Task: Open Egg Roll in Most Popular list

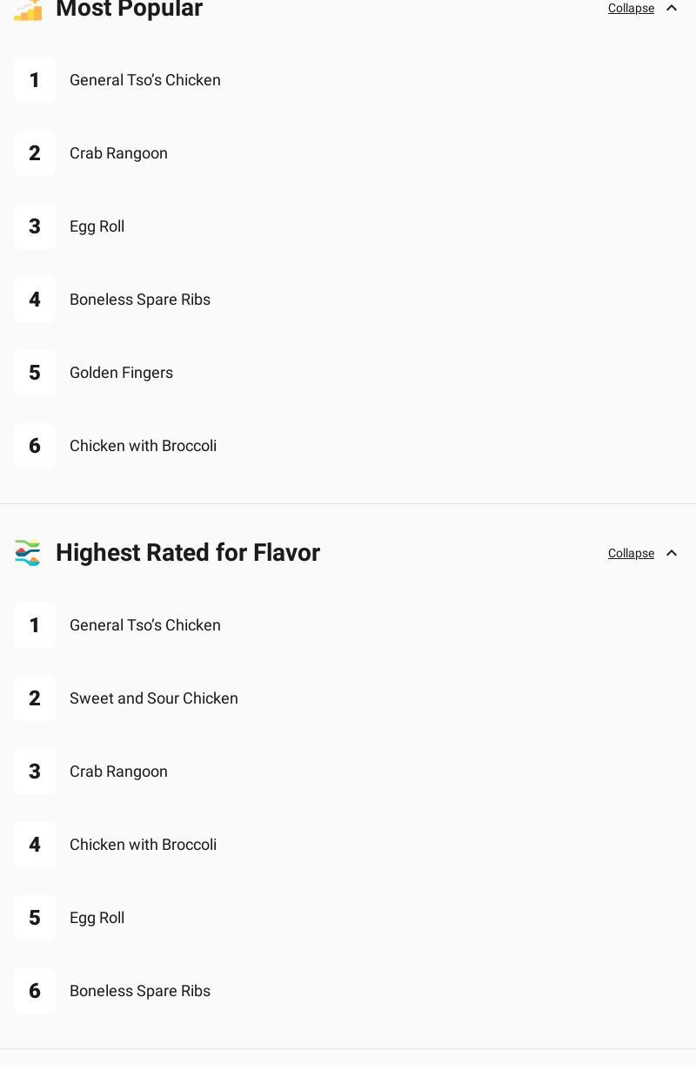Action: (x=97, y=226)
